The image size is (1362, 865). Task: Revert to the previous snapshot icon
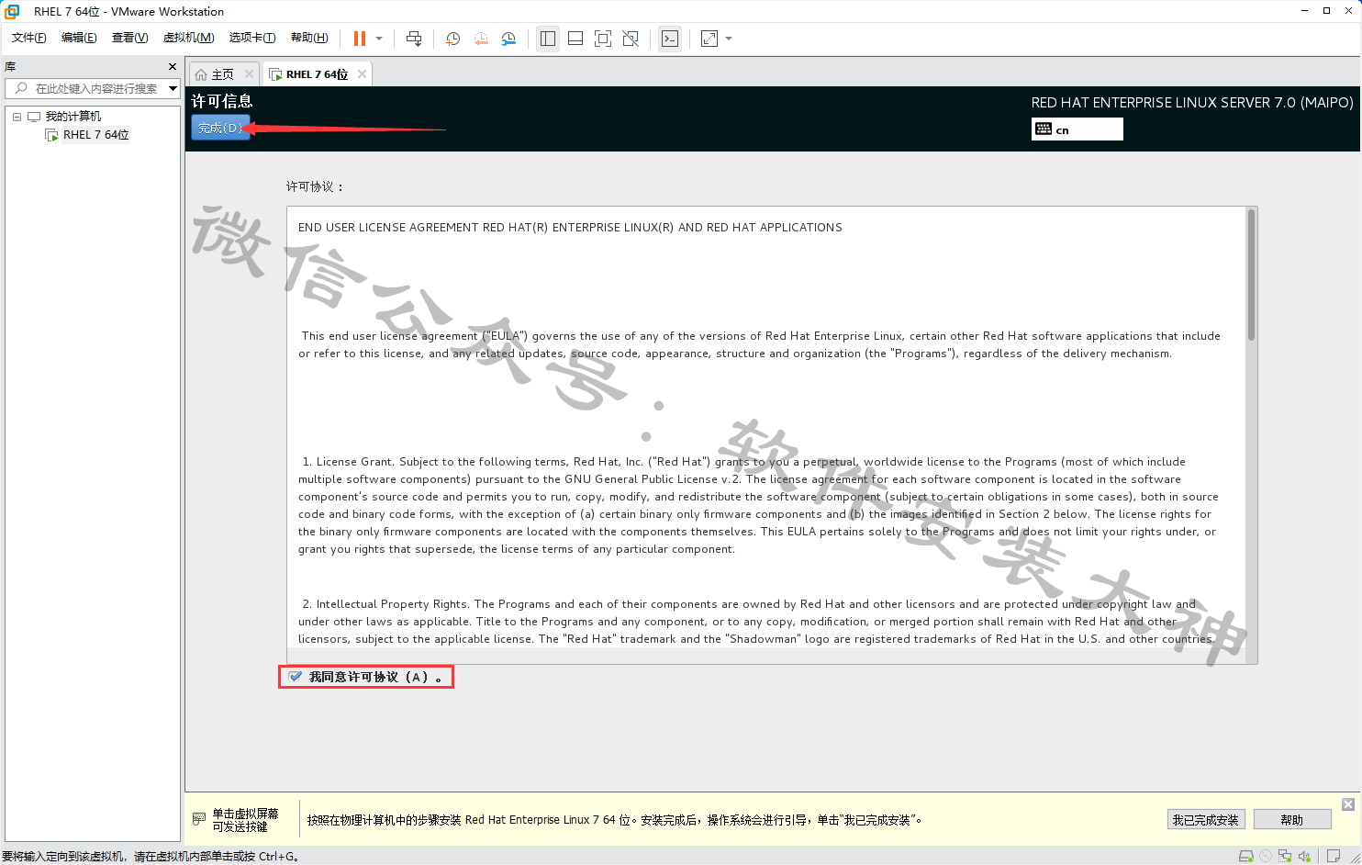click(x=481, y=39)
